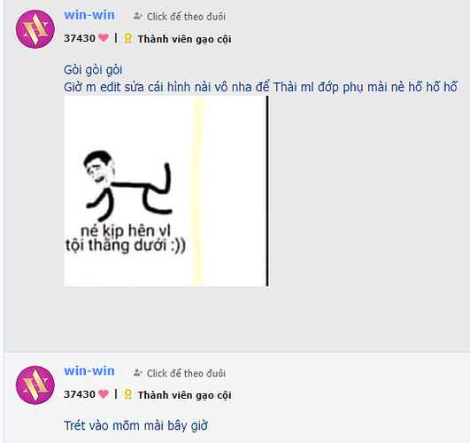This screenshot has width=470, height=443.
Task: Click the gold medal badge icon in the meme post
Action: point(128,39)
